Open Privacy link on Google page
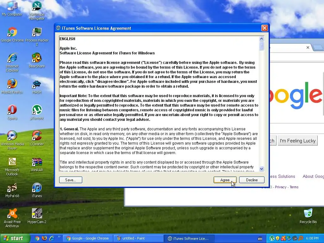This screenshot has width=324, height=243. [280, 187]
